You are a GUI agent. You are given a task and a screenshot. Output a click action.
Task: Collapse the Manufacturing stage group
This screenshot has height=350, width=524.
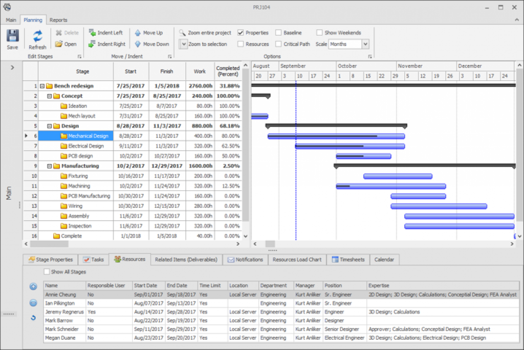tap(50, 166)
